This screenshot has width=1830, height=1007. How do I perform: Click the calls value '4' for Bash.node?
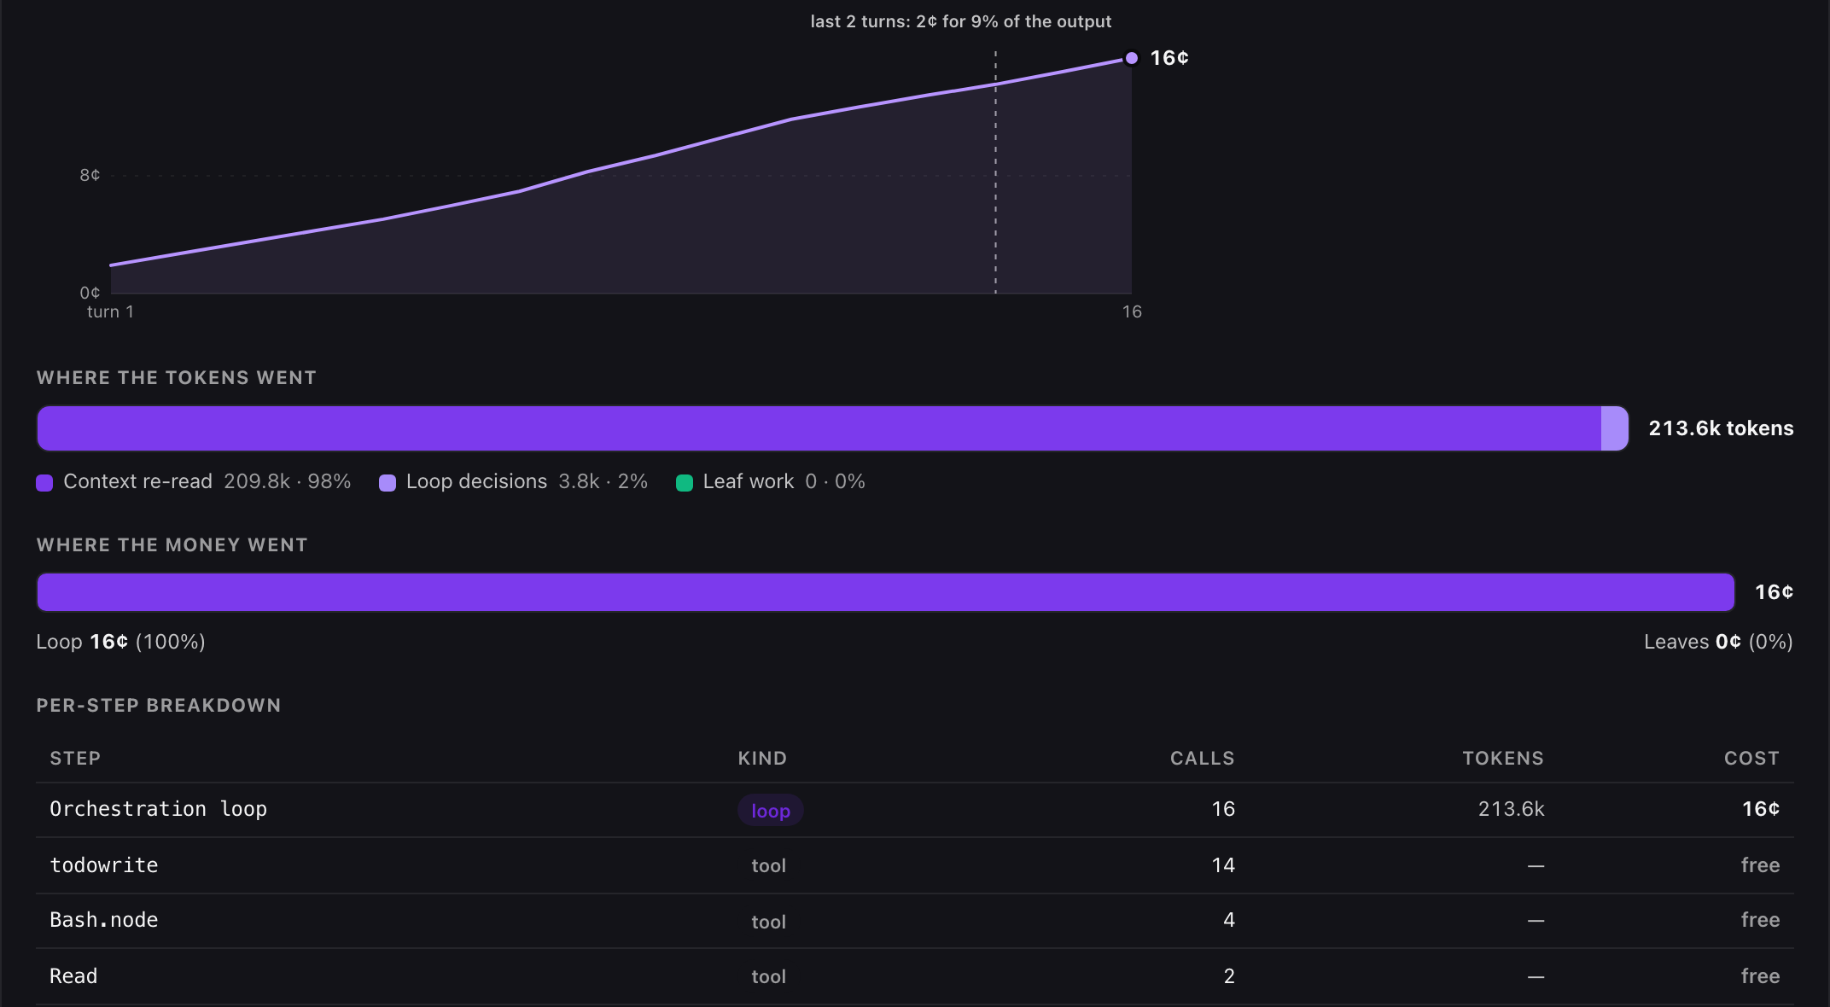(1229, 920)
